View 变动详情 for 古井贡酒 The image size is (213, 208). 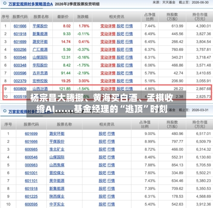click(x=108, y=73)
